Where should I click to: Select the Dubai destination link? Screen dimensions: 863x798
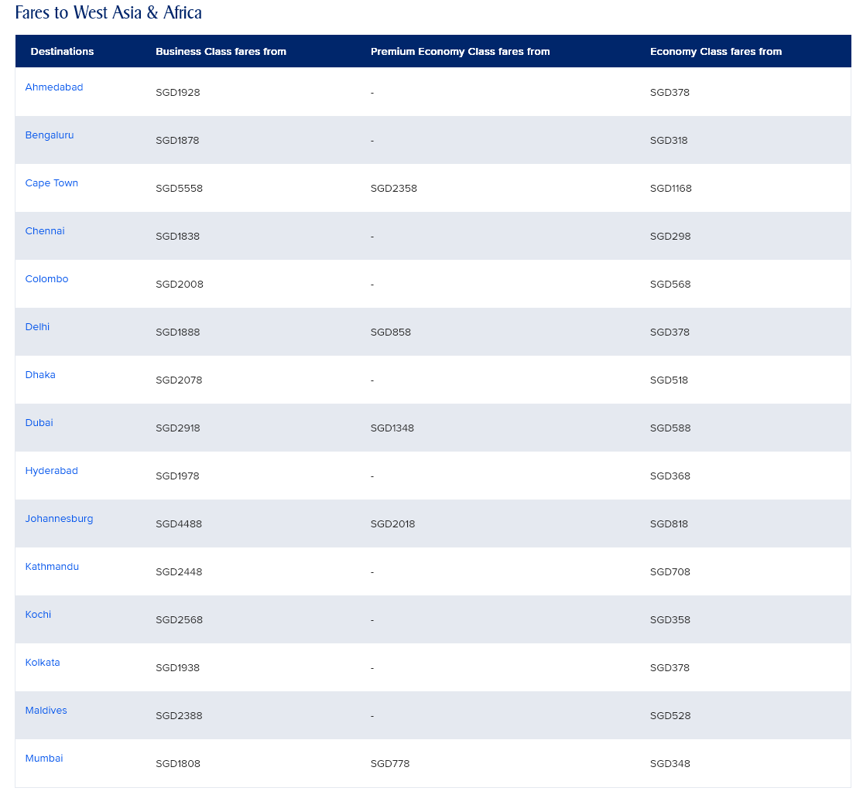point(39,423)
